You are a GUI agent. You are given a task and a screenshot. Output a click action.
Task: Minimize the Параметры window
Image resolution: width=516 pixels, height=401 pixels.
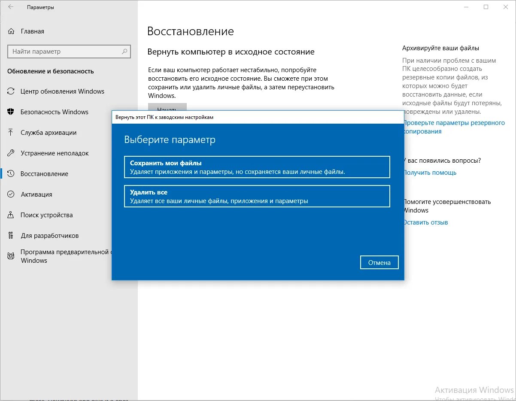(x=467, y=7)
